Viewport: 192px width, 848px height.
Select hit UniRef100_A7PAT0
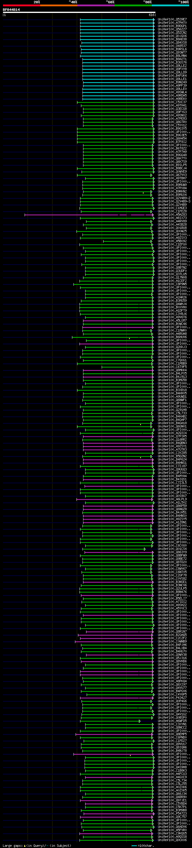[172, 23]
